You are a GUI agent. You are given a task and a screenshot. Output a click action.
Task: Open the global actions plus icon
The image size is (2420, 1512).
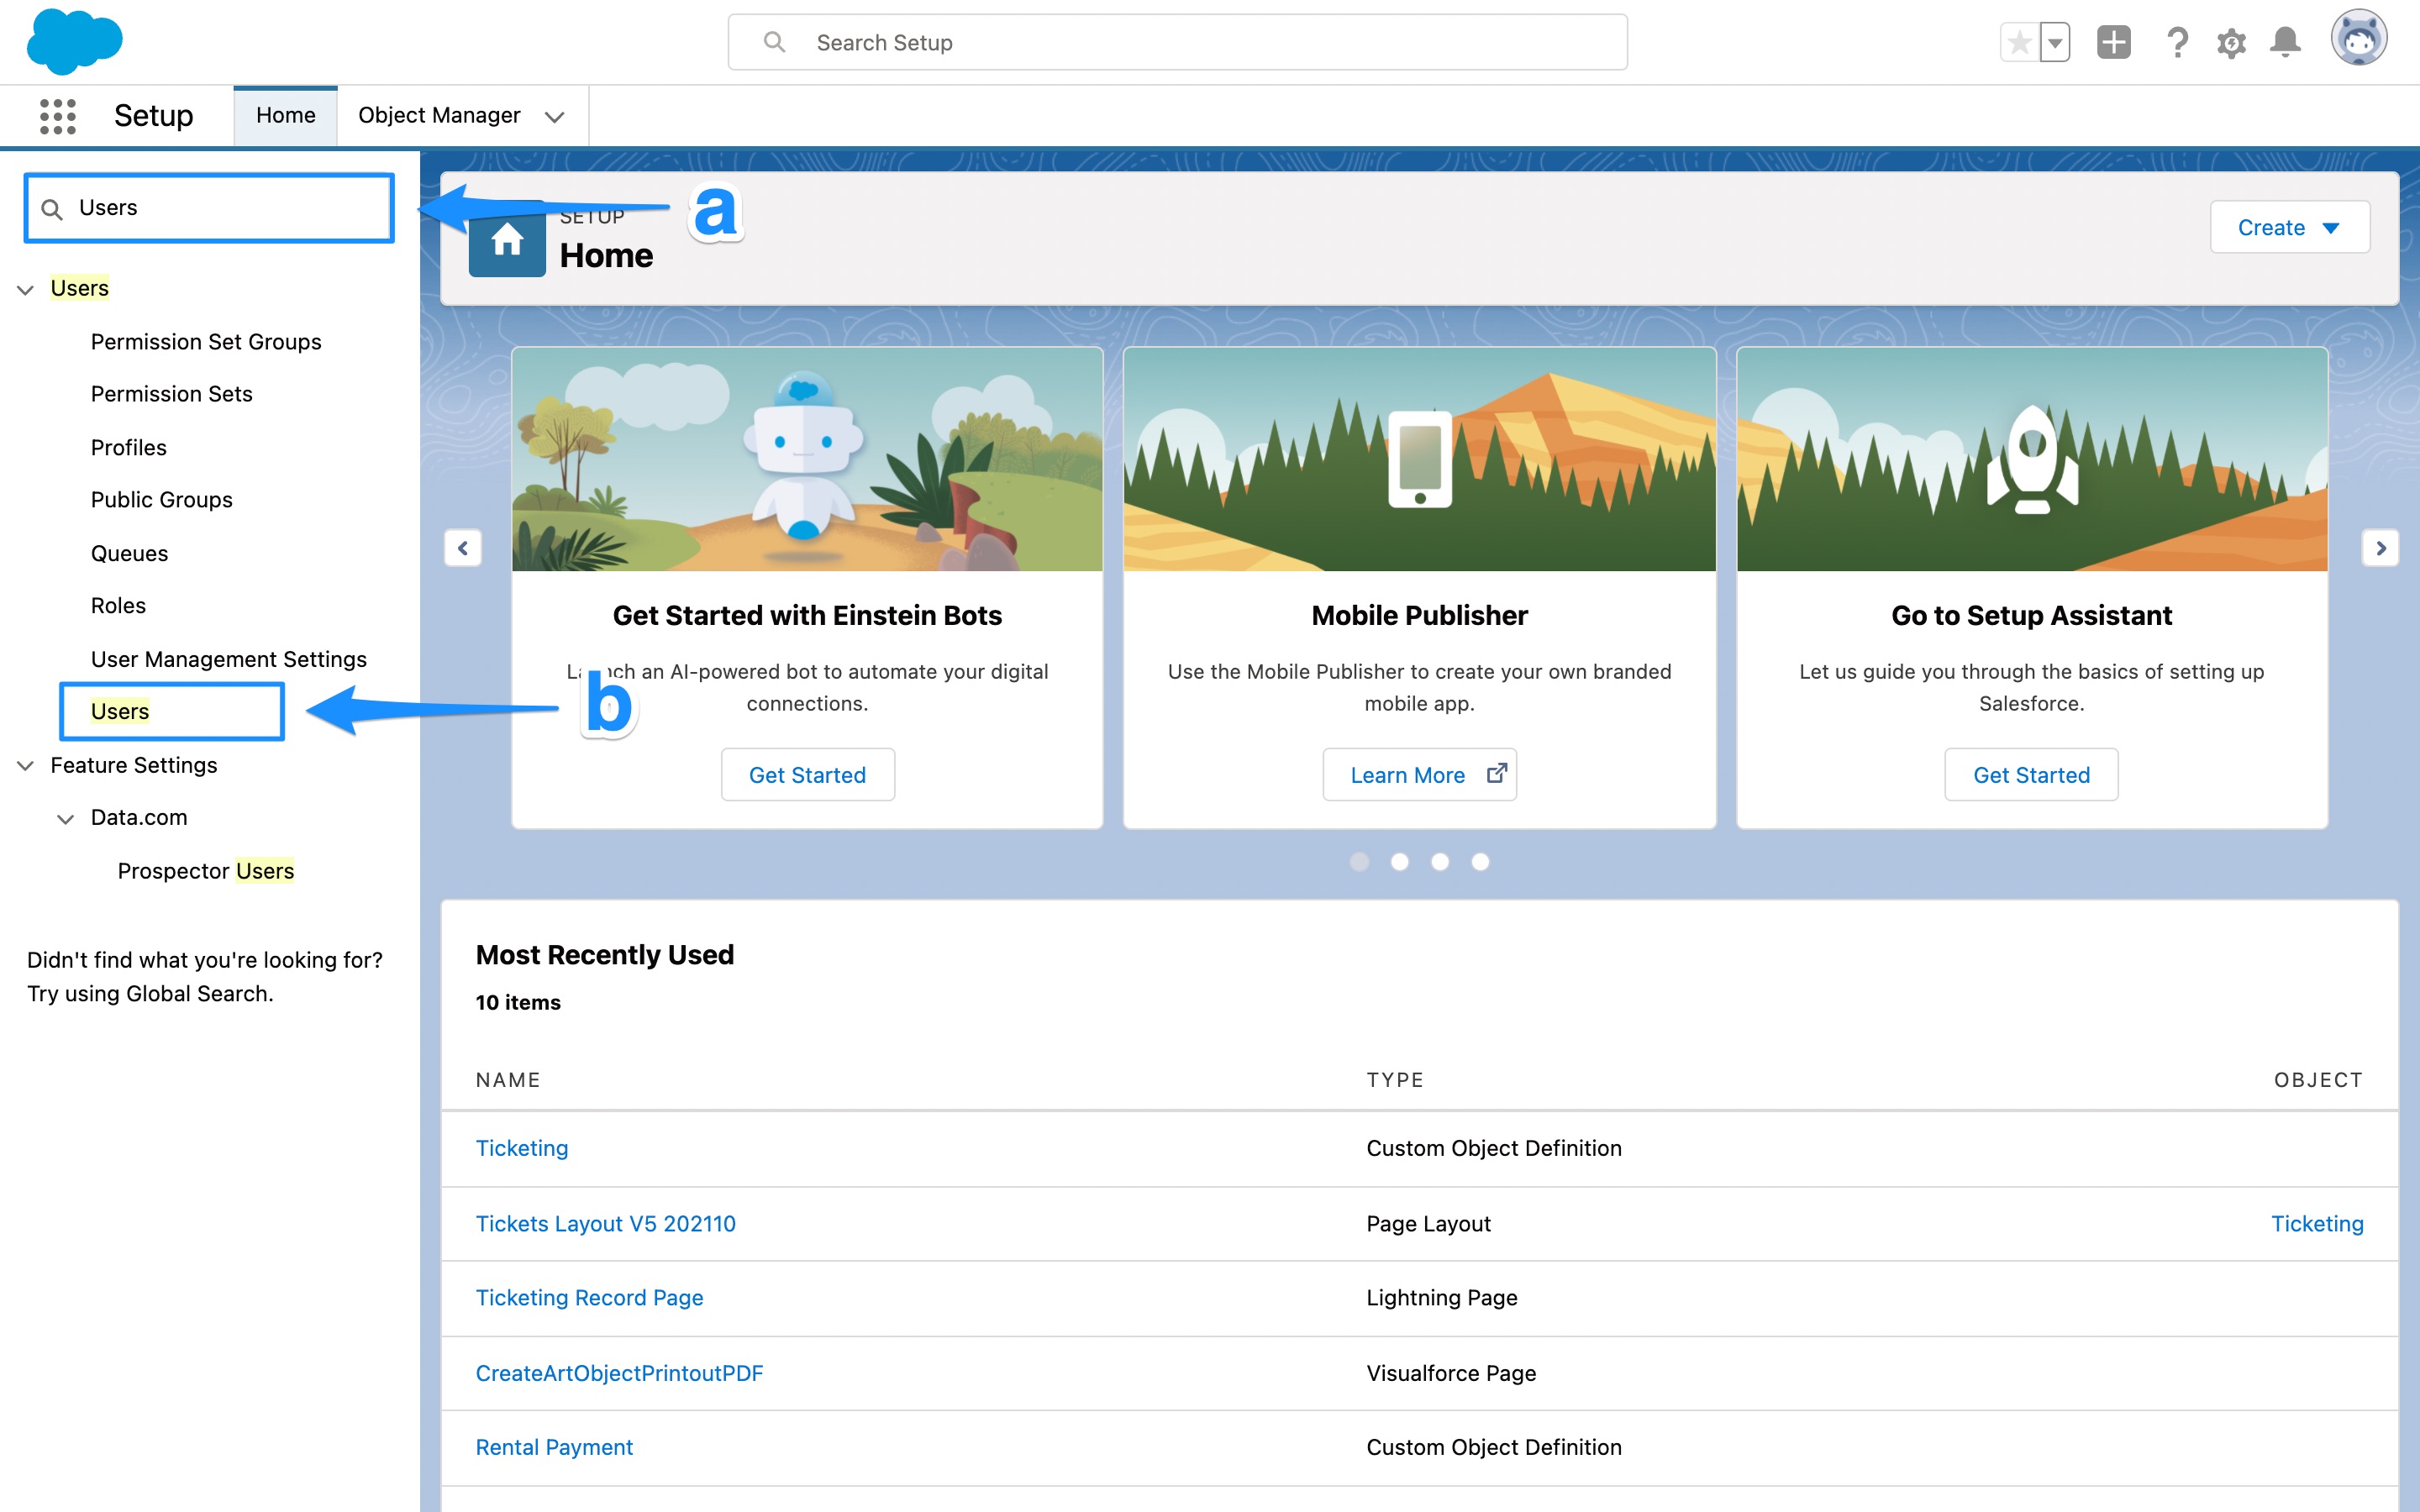point(2113,42)
